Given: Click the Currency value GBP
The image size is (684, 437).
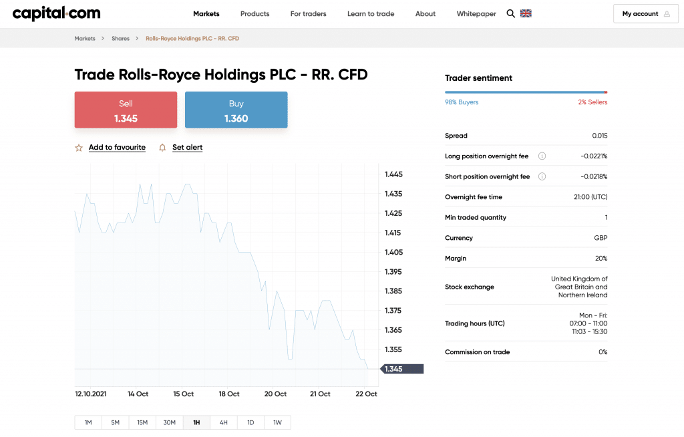Looking at the screenshot, I should pos(601,238).
